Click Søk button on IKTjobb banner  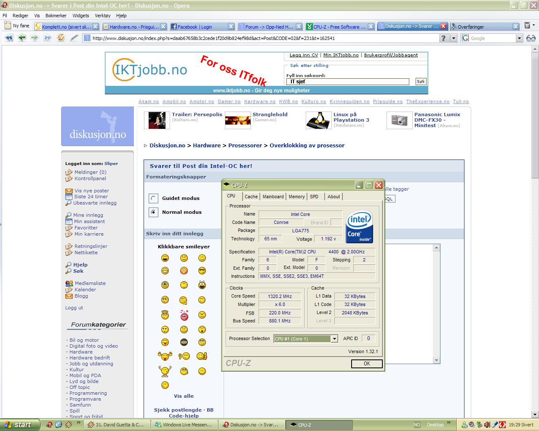pos(421,82)
